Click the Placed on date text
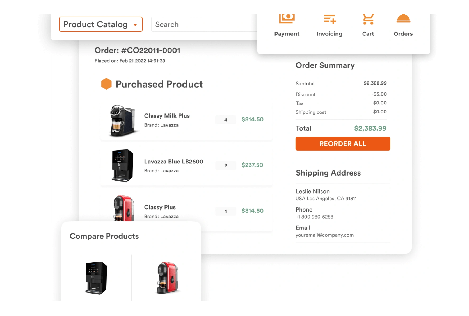469x316 pixels. point(130,61)
